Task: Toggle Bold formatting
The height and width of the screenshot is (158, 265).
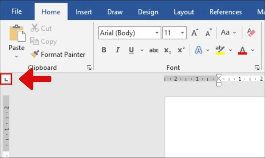Action: [104, 50]
